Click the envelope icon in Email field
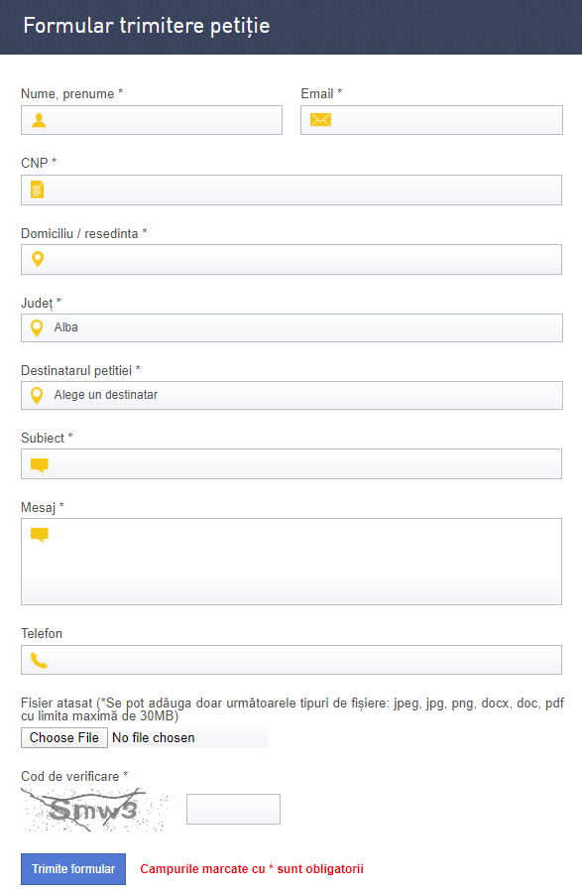582x896 pixels. click(320, 119)
